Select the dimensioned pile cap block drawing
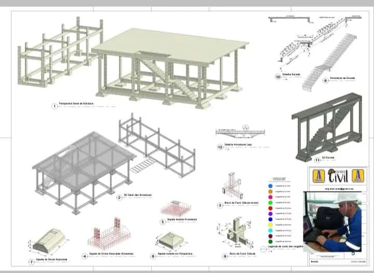This screenshot has width=374, height=273. 235,234
